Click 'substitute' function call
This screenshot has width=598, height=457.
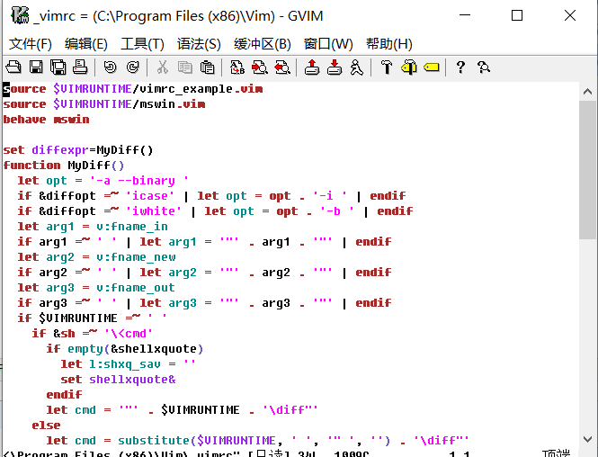click(154, 440)
